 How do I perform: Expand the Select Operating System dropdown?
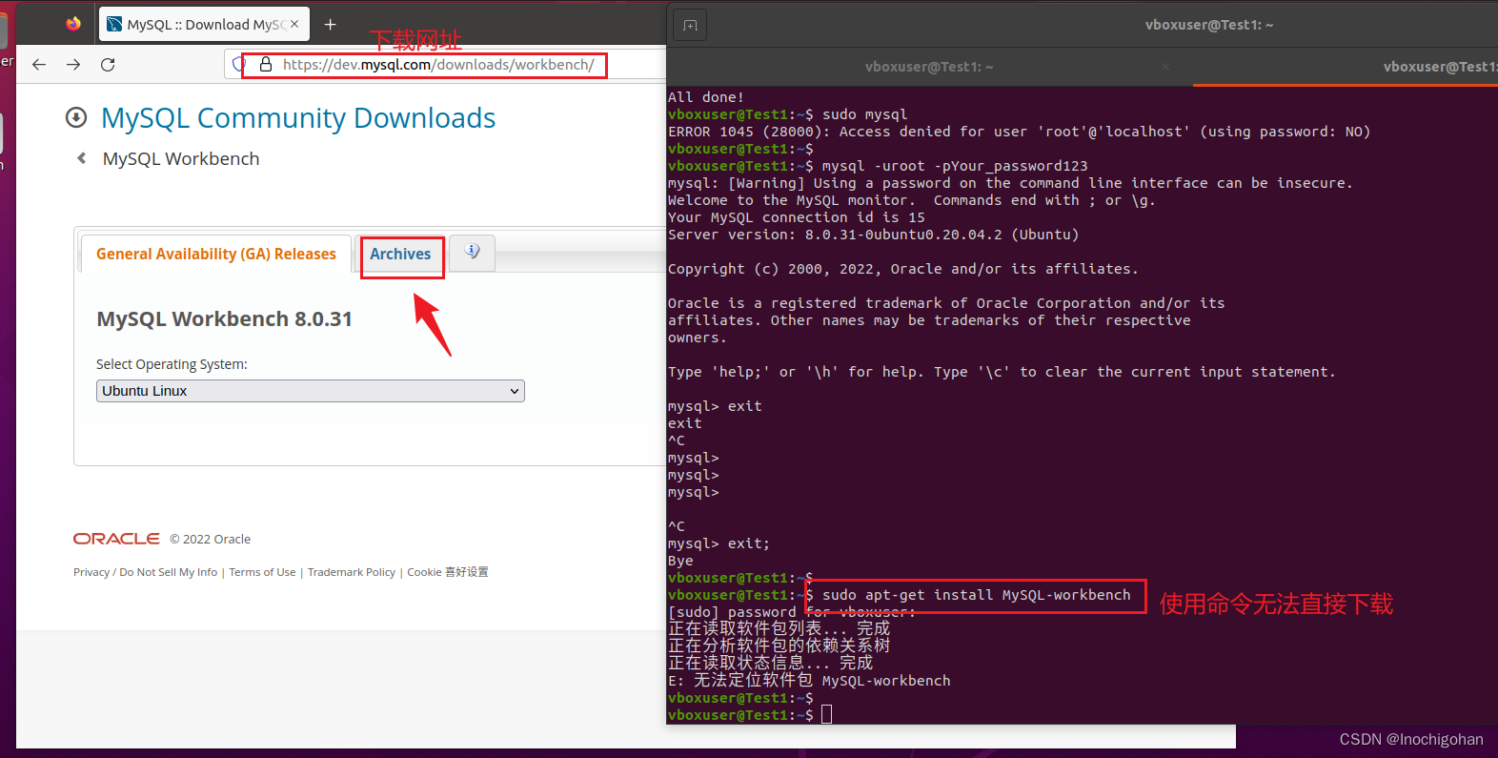[311, 391]
